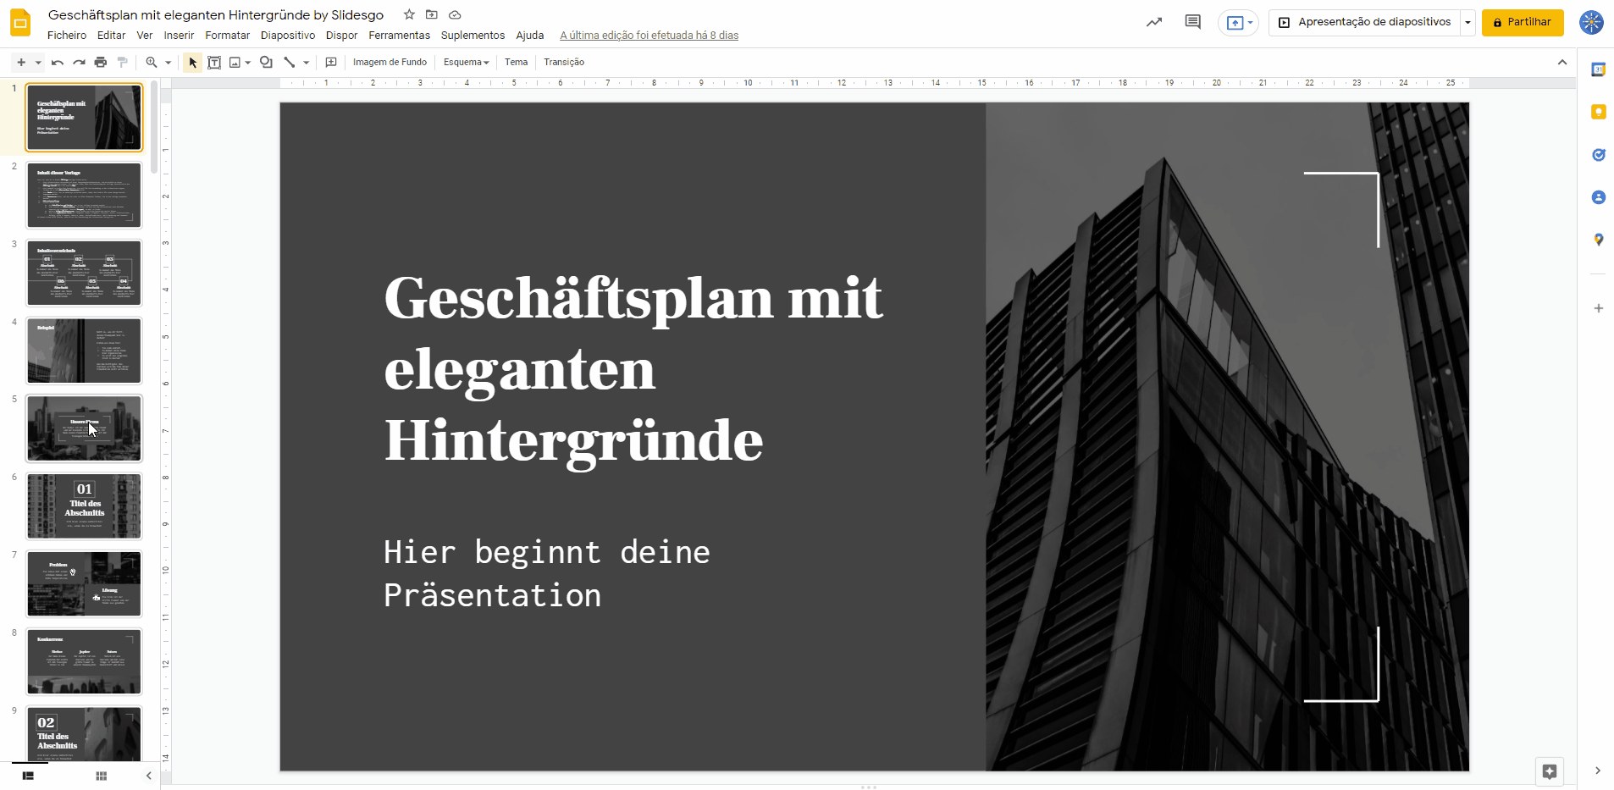Insert an image from the toolbar
1614x790 pixels.
click(235, 62)
